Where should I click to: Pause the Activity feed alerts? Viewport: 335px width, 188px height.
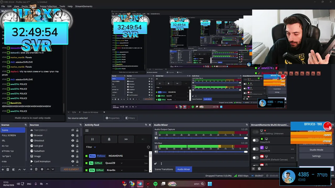[x=92, y=139]
